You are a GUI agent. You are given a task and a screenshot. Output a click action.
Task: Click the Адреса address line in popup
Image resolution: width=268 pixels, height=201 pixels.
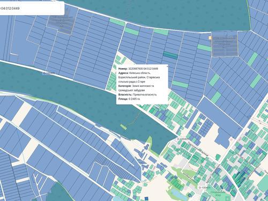[139, 77]
